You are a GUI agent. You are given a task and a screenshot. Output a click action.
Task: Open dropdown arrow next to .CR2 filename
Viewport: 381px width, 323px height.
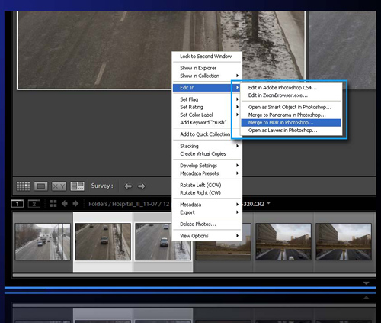pos(269,203)
